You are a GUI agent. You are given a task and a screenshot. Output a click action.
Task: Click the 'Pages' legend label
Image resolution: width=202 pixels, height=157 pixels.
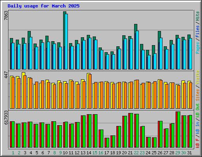coord(198,48)
